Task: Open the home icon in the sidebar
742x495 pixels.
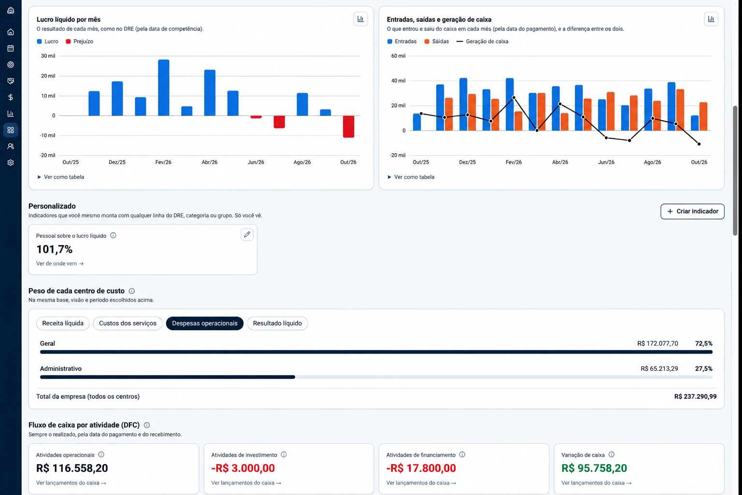Action: (x=11, y=32)
